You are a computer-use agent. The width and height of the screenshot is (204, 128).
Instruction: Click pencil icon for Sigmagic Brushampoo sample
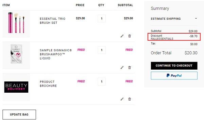(x=122, y=68)
